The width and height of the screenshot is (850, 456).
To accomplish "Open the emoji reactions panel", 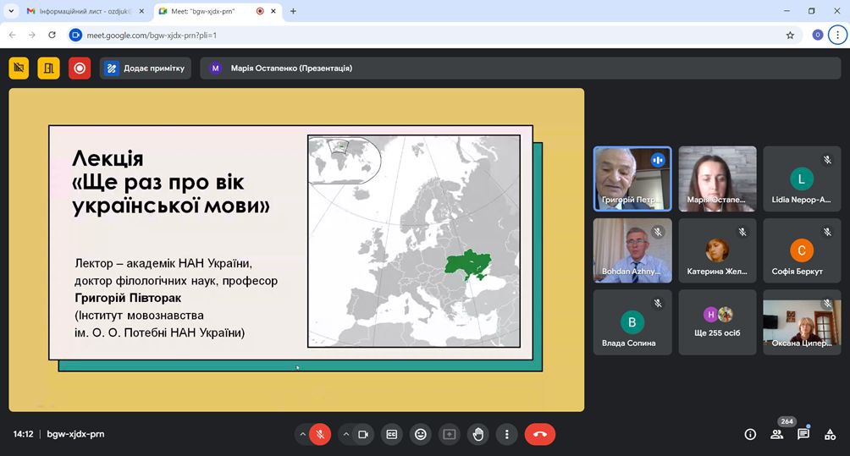I will [420, 434].
